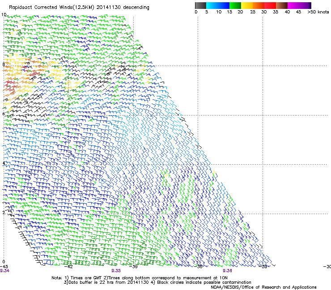
Task: Click the longitude '-33' axis label
Action: coord(263,267)
